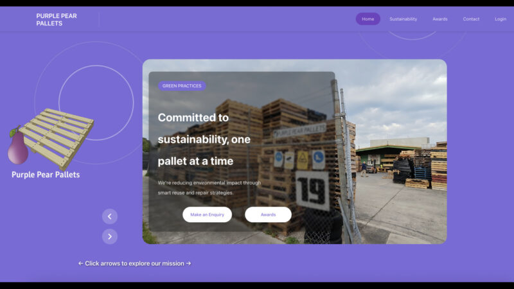Click the purple pear in the logo
The width and height of the screenshot is (514, 289).
coord(17,146)
